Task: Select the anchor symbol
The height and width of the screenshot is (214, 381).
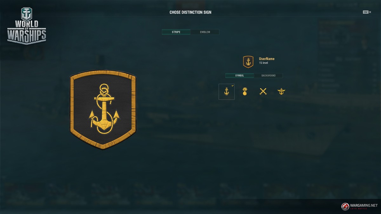Action: [x=226, y=92]
